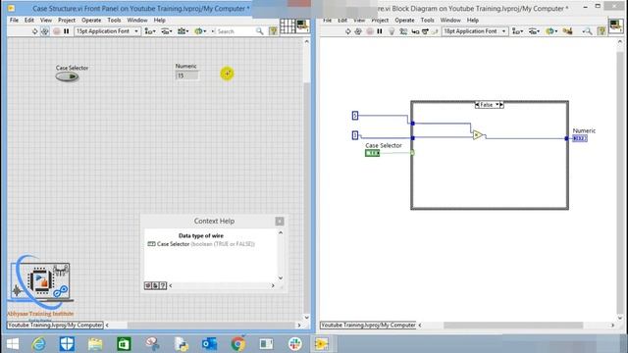Click the numeric constant 5
Screen dimensions: 628x353
click(x=355, y=116)
